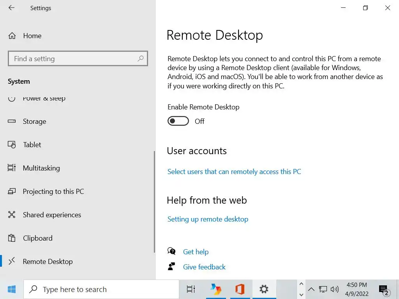Open the Clipboard settings icon
The width and height of the screenshot is (399, 299).
[12, 238]
